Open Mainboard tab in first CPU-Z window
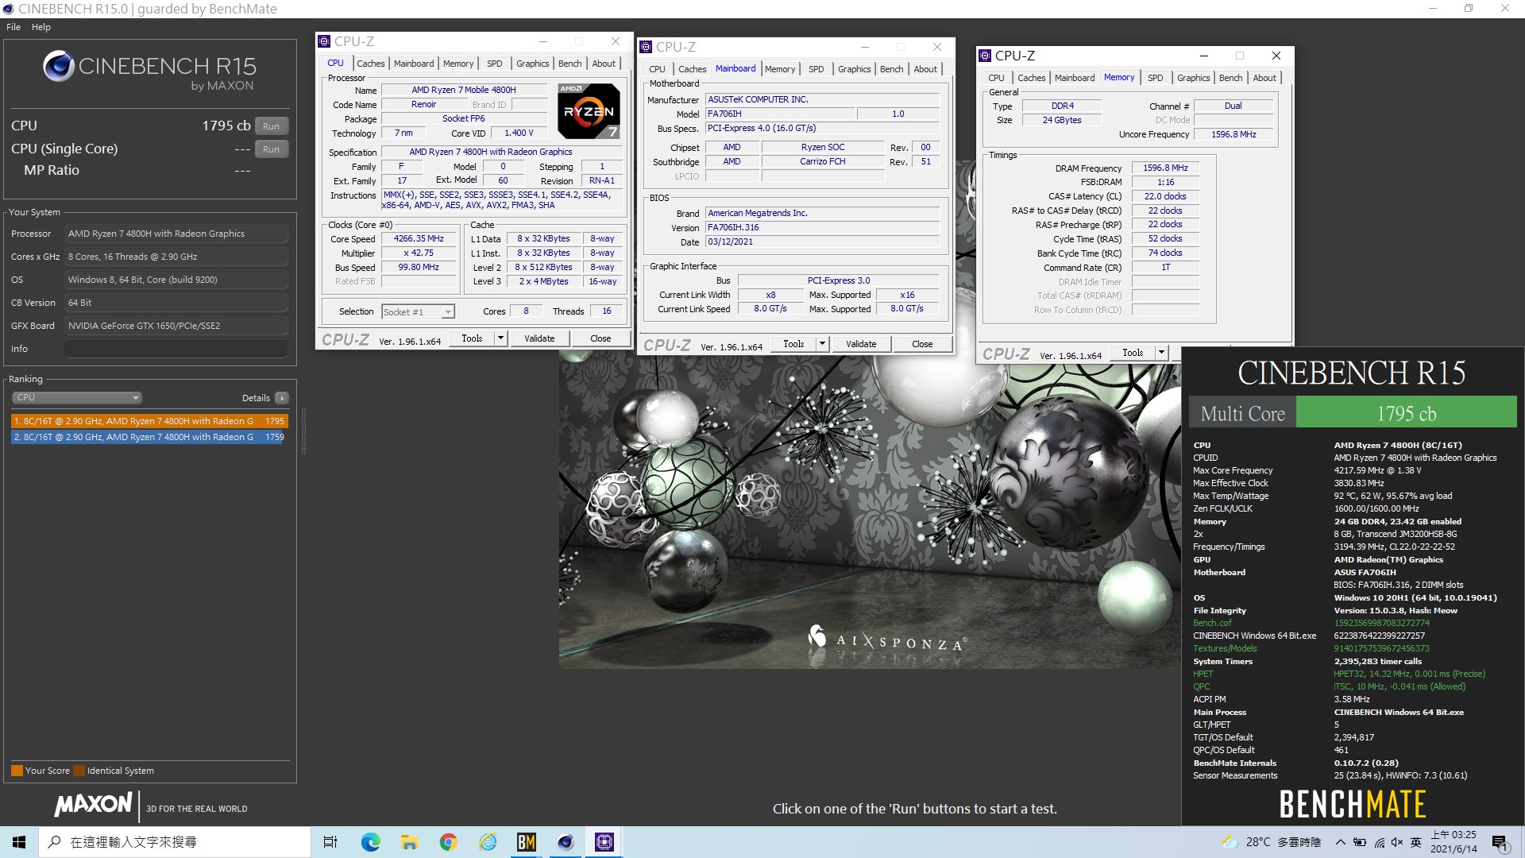This screenshot has width=1525, height=858. pyautogui.click(x=414, y=64)
